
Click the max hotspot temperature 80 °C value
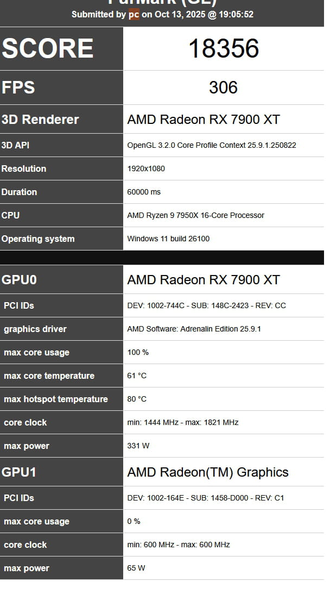coord(137,399)
